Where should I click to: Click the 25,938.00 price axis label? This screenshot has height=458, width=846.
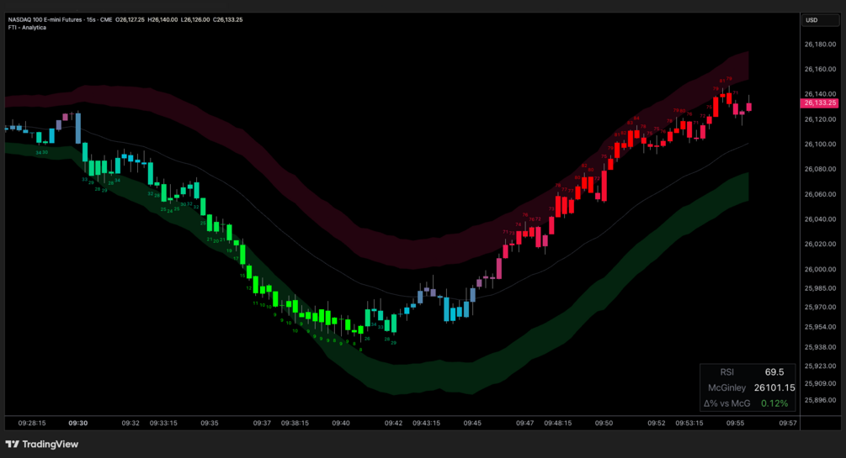point(820,346)
